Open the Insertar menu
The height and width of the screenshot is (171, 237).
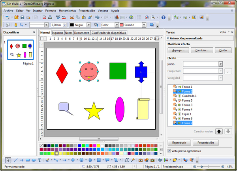(38, 11)
